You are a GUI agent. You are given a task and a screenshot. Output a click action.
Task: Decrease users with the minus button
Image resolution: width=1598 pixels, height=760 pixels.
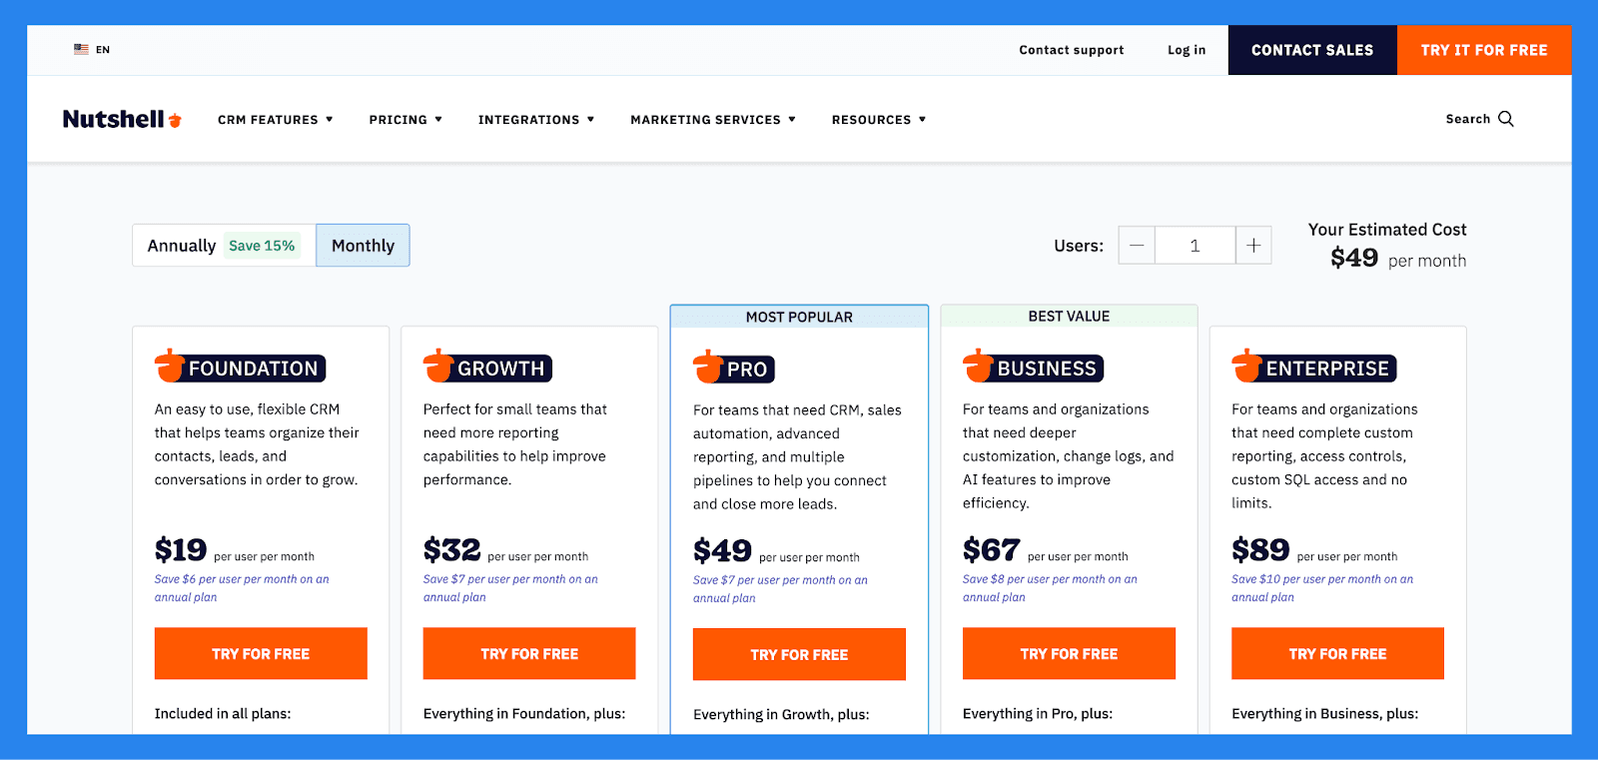pos(1137,246)
